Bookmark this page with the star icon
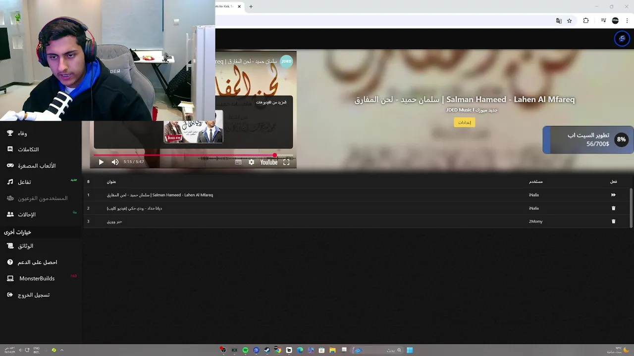This screenshot has height=356, width=634. (570, 21)
